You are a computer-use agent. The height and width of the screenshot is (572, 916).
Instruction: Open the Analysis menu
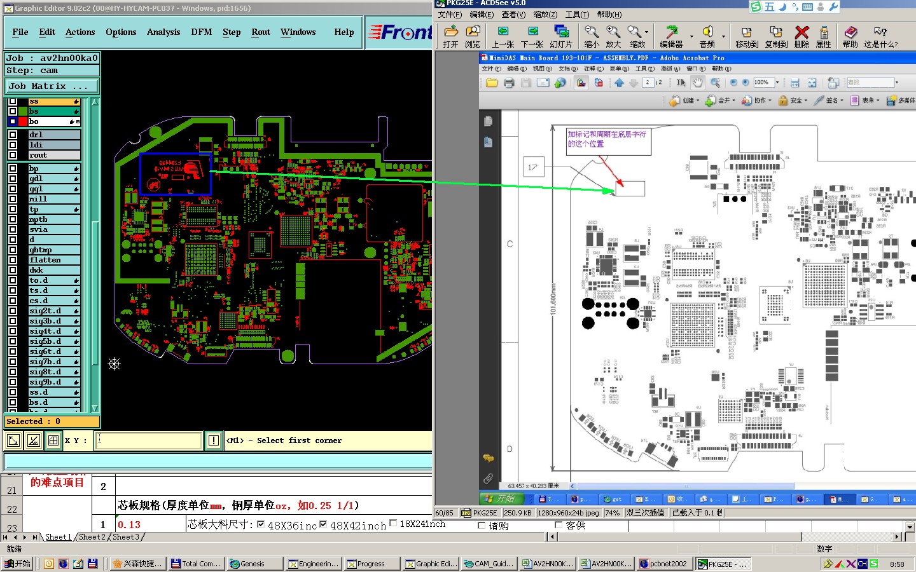[163, 32]
